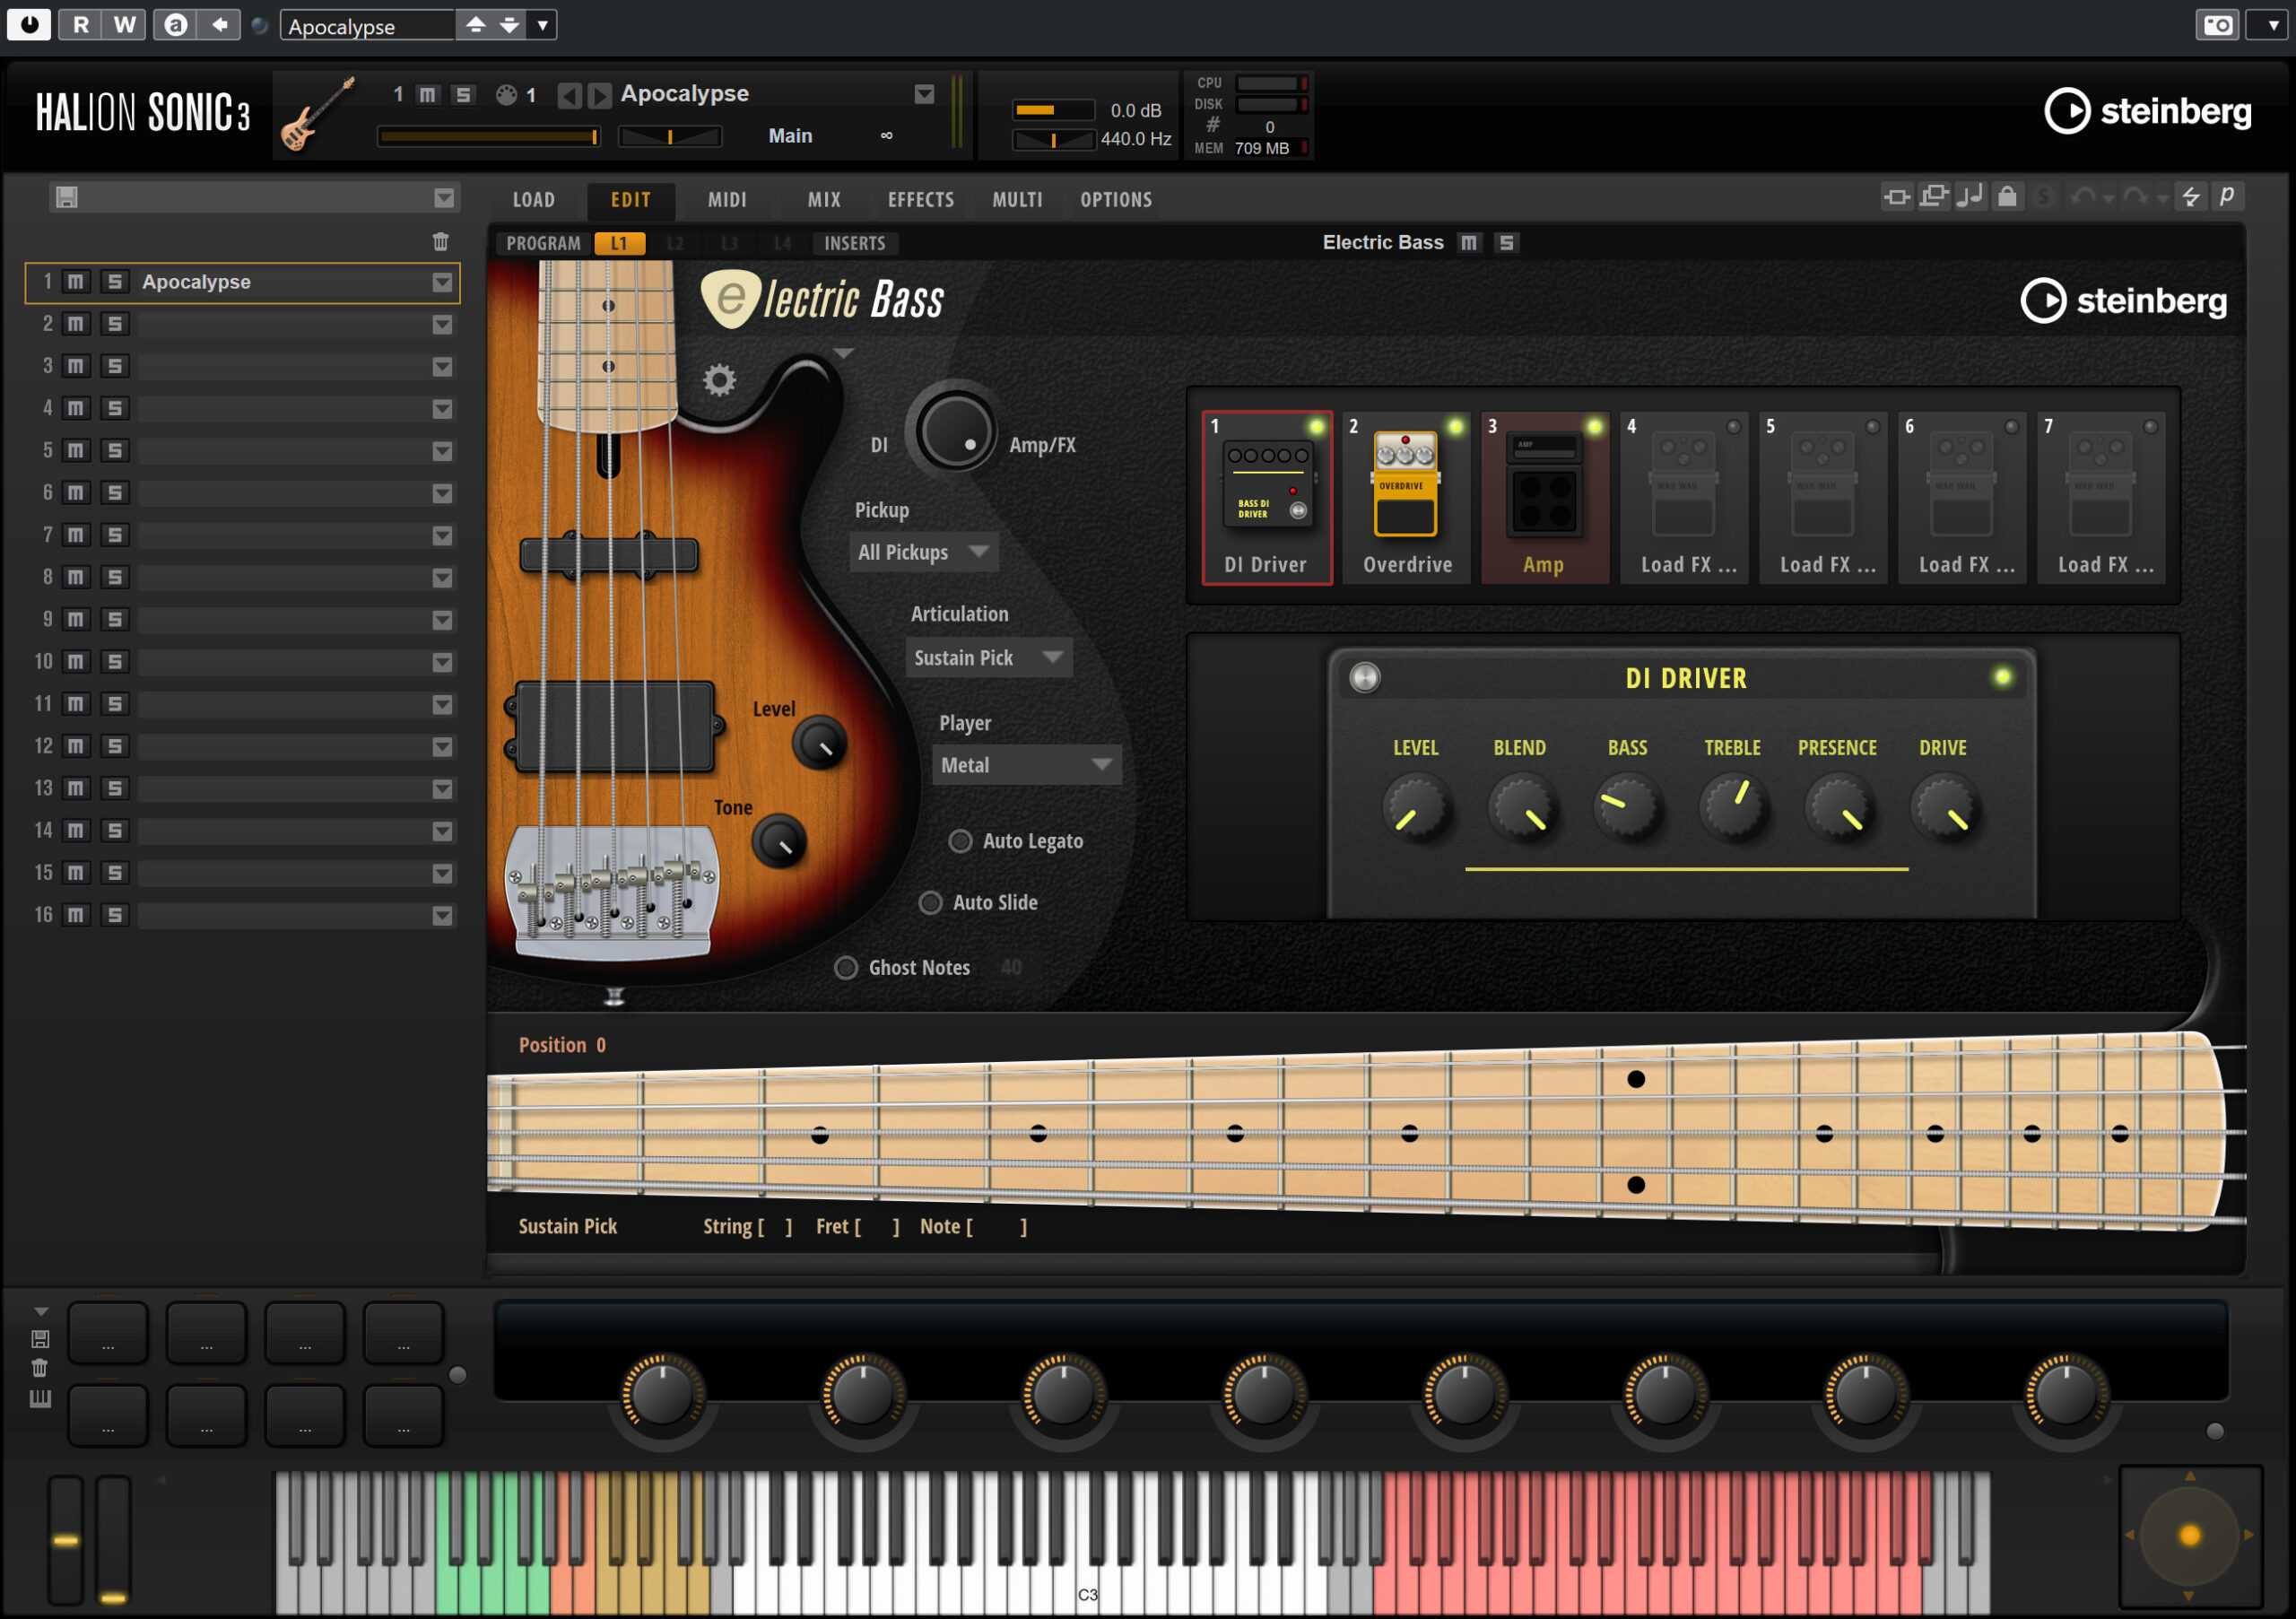Open the multi preset dropdown arrow
This screenshot has height=1619, width=2296.
pos(444,198)
